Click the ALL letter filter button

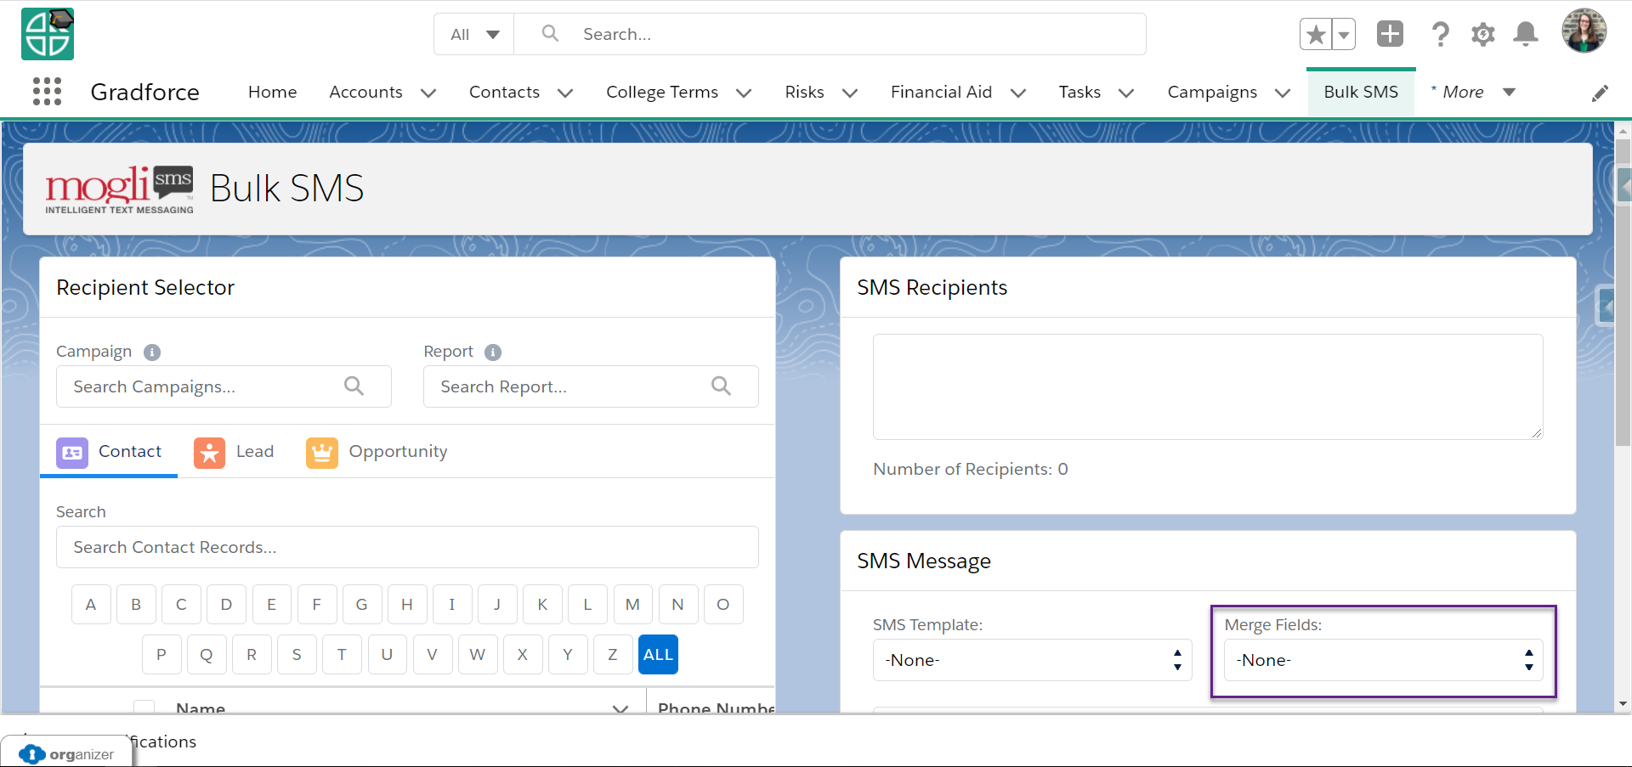tap(658, 655)
